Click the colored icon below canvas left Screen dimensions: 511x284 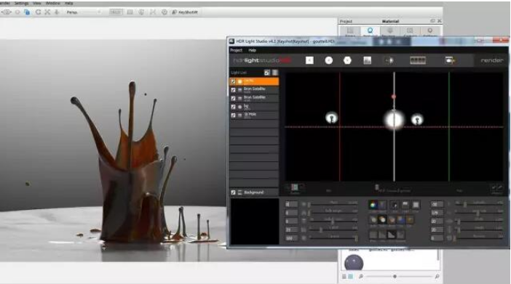(x=295, y=187)
